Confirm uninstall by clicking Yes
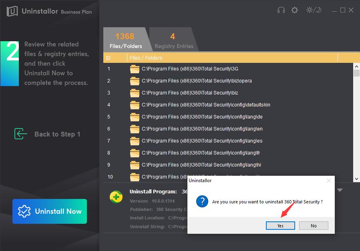Viewport: 360px width, 251px height. click(280, 226)
